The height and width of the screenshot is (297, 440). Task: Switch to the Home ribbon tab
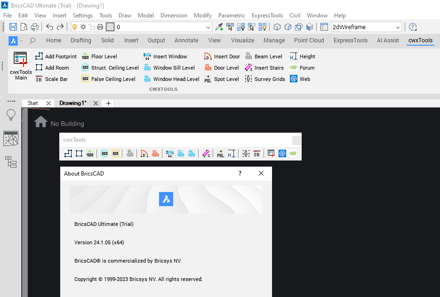[x=54, y=40]
